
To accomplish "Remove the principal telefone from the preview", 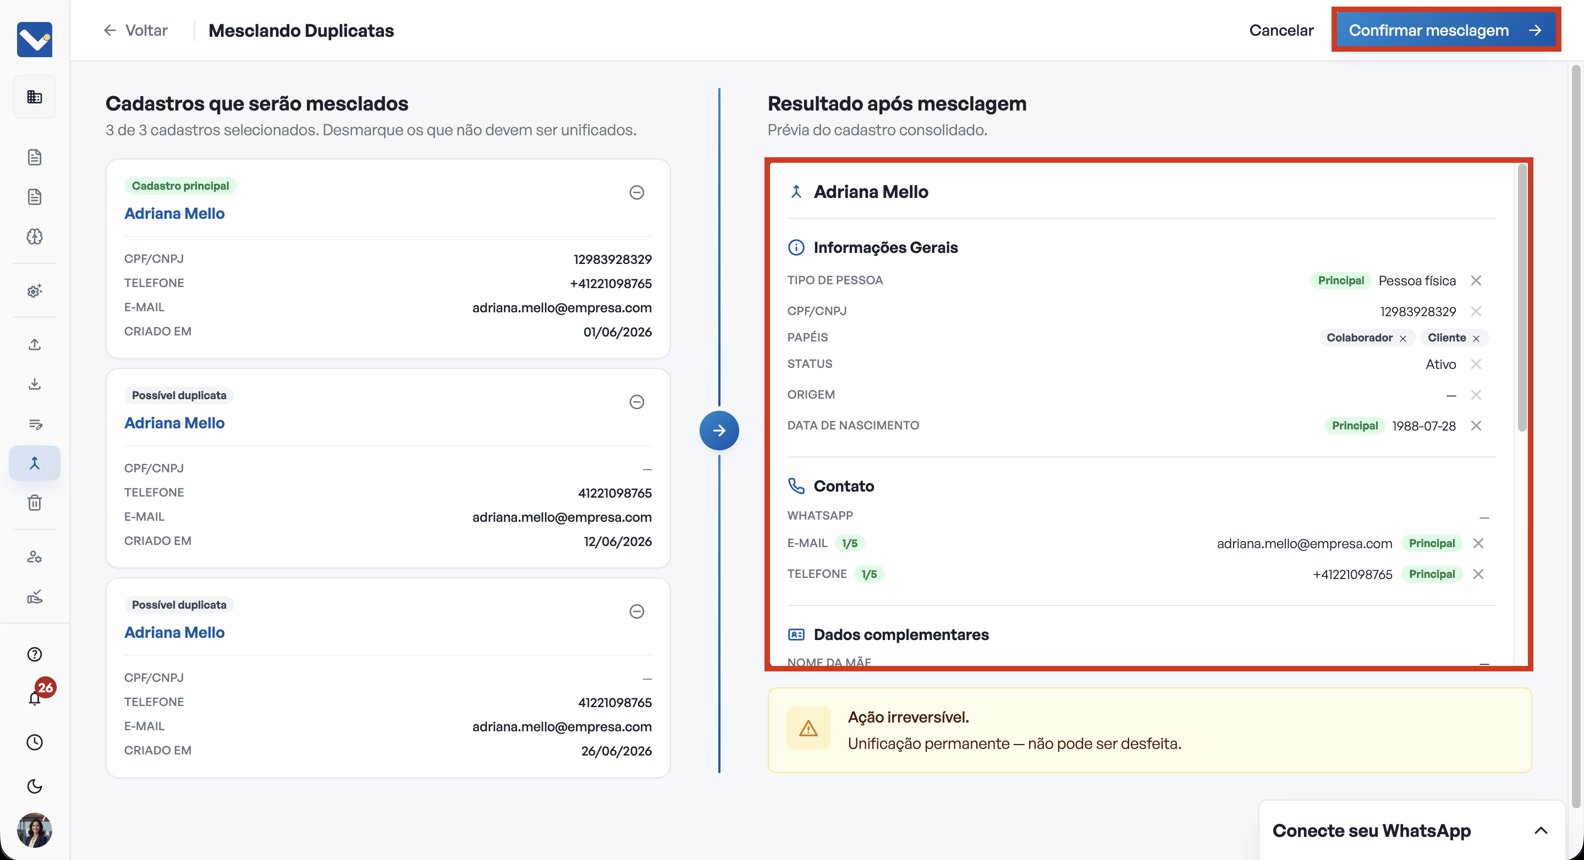I will (1478, 574).
